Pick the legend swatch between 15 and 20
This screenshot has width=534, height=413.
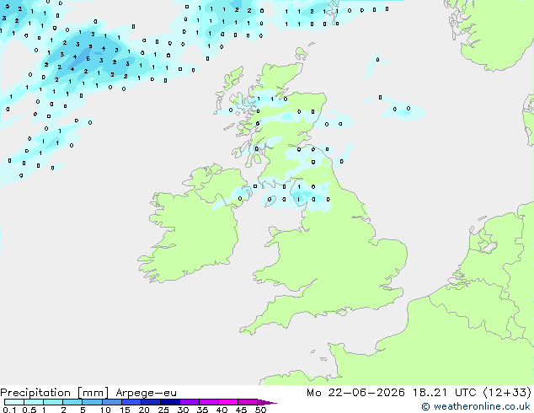point(131,402)
